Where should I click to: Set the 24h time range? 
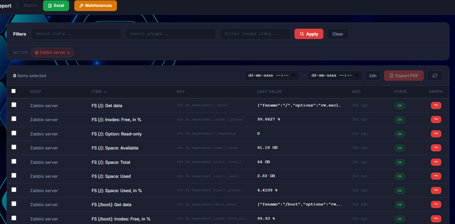[x=373, y=76]
